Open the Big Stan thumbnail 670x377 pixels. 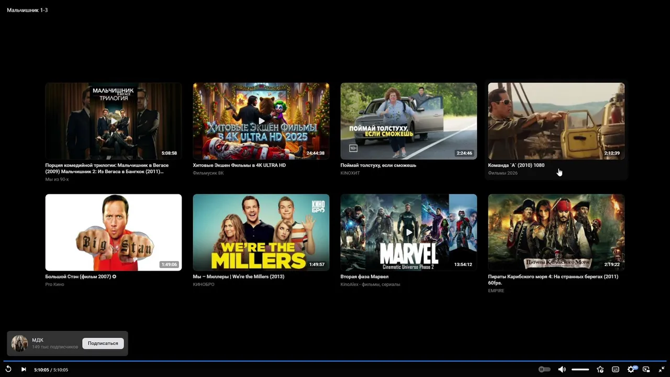point(114,232)
